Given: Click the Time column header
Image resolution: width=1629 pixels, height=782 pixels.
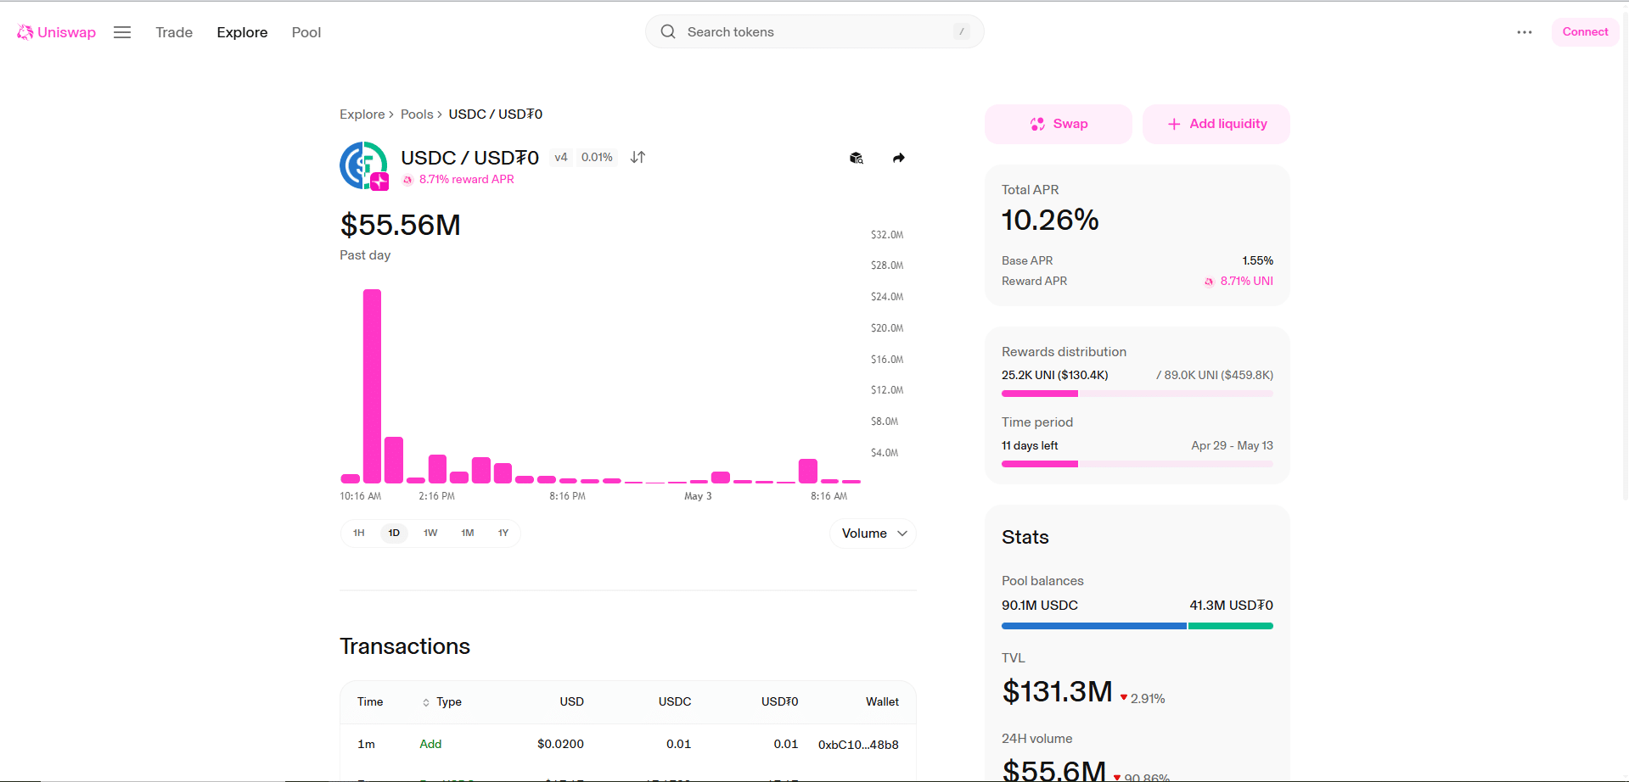Looking at the screenshot, I should point(370,701).
